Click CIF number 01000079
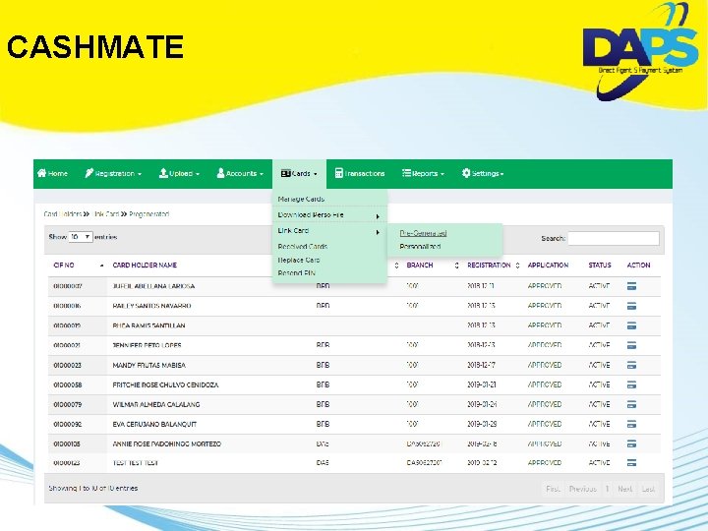The image size is (708, 531). pyautogui.click(x=67, y=404)
